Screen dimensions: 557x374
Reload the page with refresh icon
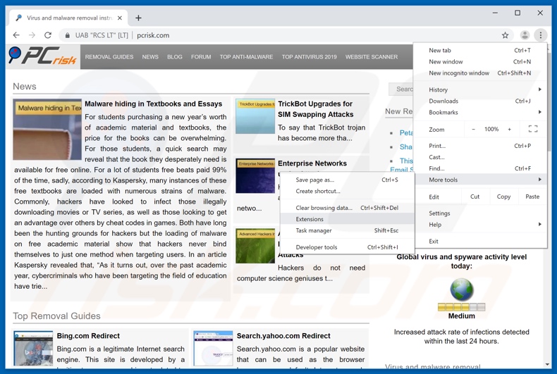coord(48,35)
